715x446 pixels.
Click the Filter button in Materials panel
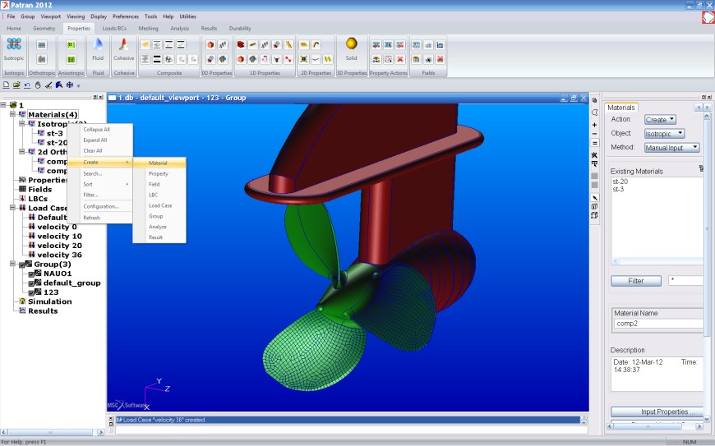click(635, 281)
